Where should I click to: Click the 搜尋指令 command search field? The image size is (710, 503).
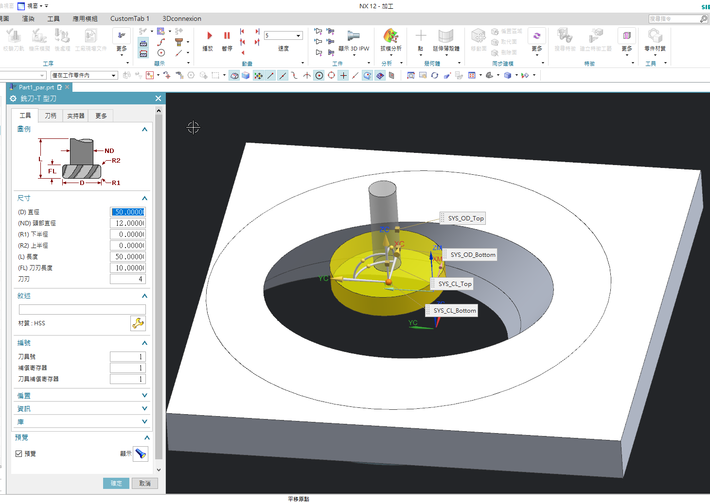click(674, 18)
